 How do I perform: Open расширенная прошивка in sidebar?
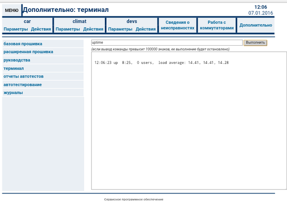point(28,51)
